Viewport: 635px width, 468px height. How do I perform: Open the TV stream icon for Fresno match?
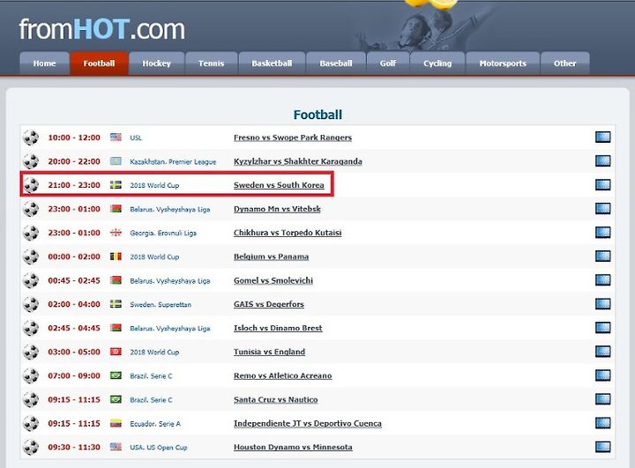point(603,137)
